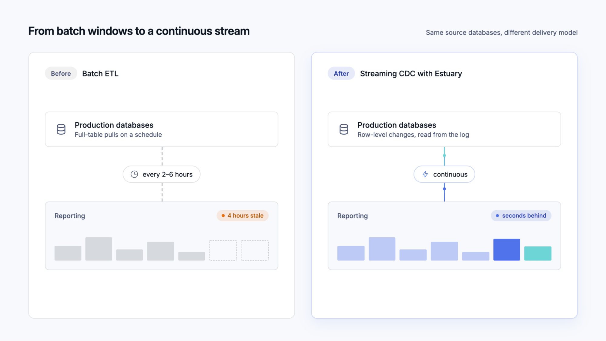606x341 pixels.
Task: Click the Row-level changes, read from the log text
Action: coord(413,135)
